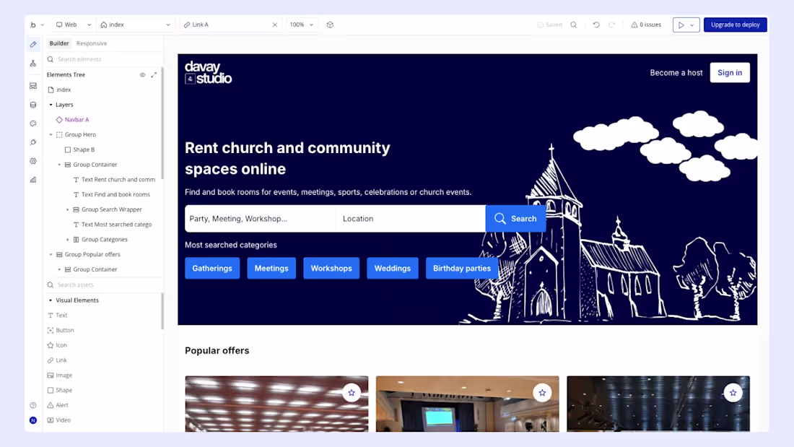Open the Plugins icon in sidebar
Image resolution: width=794 pixels, height=447 pixels.
(x=33, y=142)
